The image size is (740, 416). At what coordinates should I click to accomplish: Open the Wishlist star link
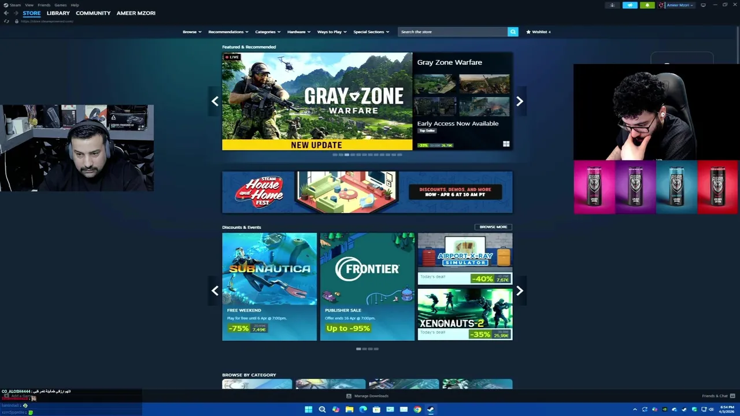pos(538,32)
